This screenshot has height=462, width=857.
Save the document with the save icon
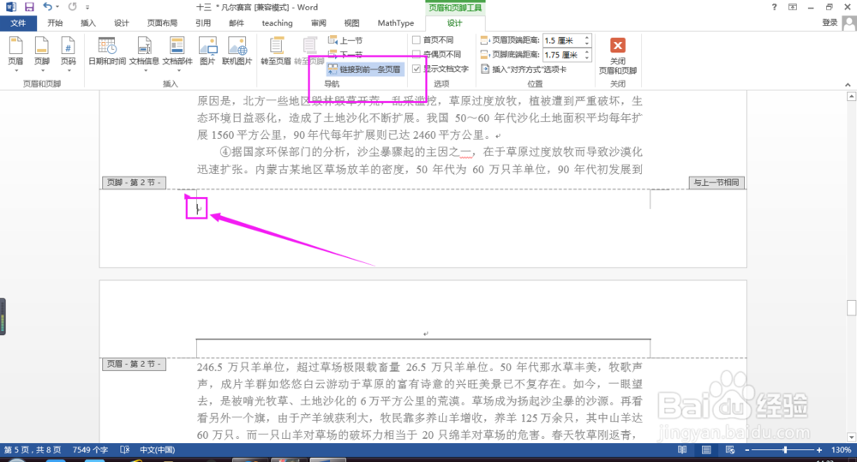tap(29, 7)
